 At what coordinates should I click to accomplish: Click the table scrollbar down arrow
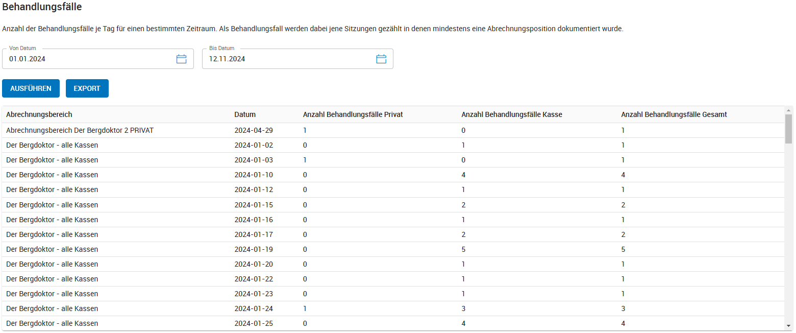pyautogui.click(x=789, y=326)
